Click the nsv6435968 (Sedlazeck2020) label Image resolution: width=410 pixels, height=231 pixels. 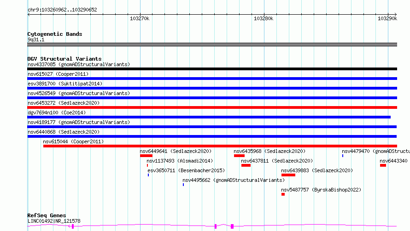(269, 151)
